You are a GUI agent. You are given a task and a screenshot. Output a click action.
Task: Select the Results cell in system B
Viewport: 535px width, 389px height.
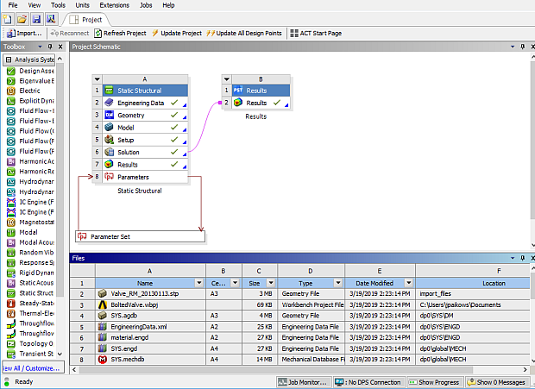coord(256,103)
